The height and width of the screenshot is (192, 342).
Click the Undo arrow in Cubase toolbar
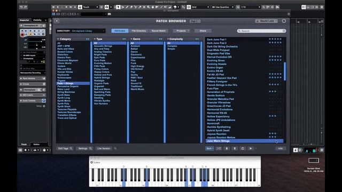(x=21, y=7)
